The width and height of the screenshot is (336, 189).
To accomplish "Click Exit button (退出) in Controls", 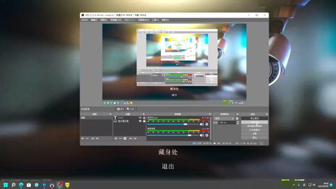I will (255, 138).
